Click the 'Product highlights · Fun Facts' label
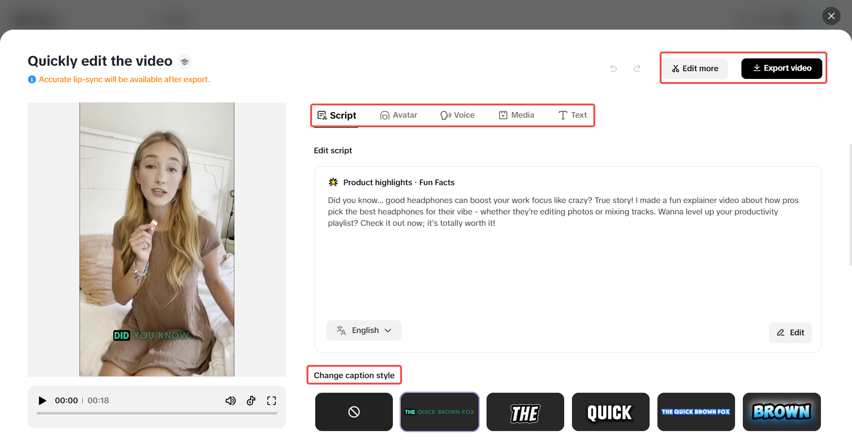This screenshot has height=442, width=852. tap(399, 182)
